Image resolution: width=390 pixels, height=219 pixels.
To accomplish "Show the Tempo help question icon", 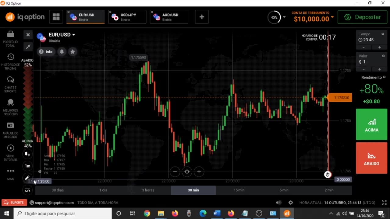I will (383, 34).
